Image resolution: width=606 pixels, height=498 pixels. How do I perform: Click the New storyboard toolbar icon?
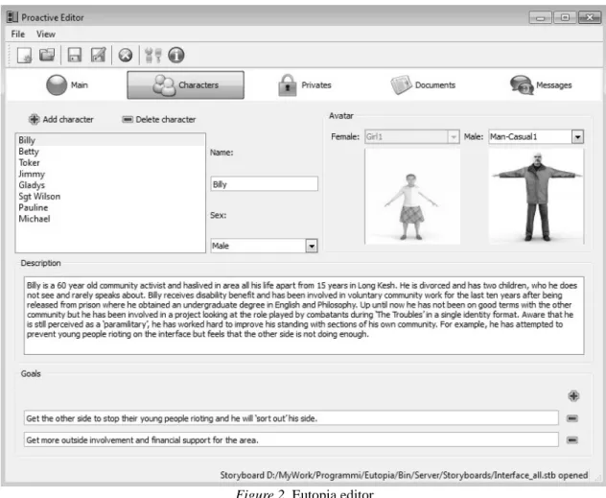tap(25, 56)
